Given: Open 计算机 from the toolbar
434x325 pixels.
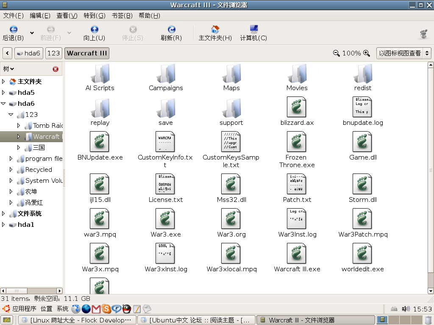Looking at the screenshot, I should 253,33.
